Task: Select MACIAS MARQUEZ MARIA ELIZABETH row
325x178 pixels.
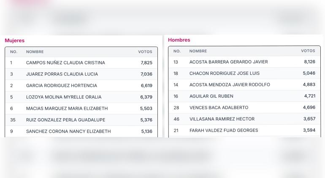Action: click(81, 108)
